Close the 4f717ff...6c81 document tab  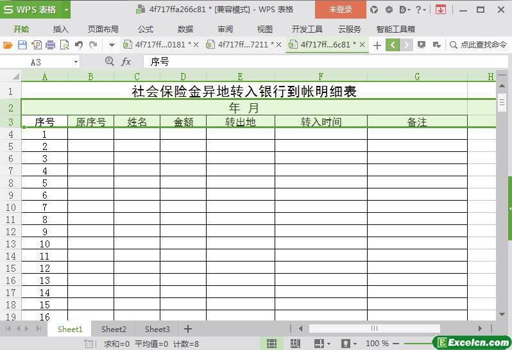click(362, 45)
